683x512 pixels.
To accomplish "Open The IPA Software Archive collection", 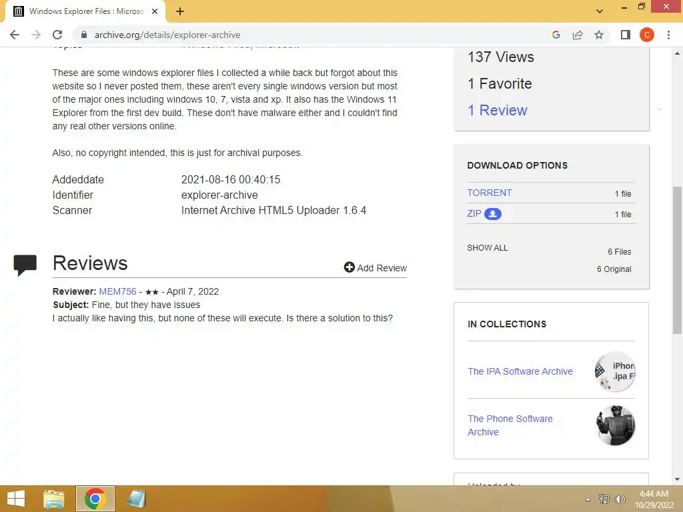I will pyautogui.click(x=520, y=371).
